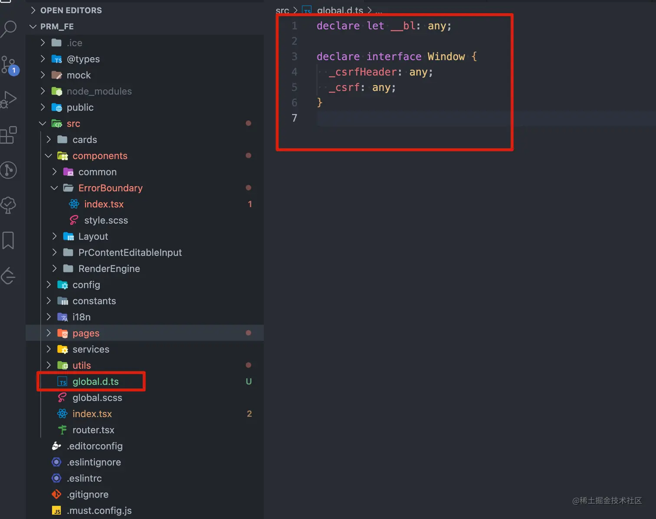The image size is (656, 519).
Task: Open the Extensions view
Action: pos(9,135)
